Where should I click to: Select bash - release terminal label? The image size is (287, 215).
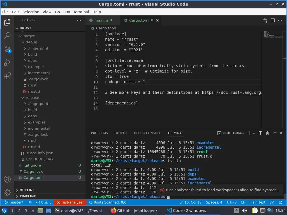click(231, 133)
